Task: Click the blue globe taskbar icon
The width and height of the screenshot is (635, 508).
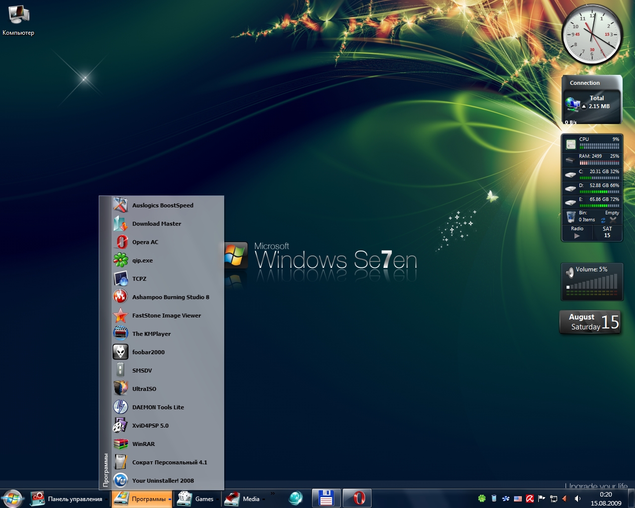Action: [x=296, y=498]
